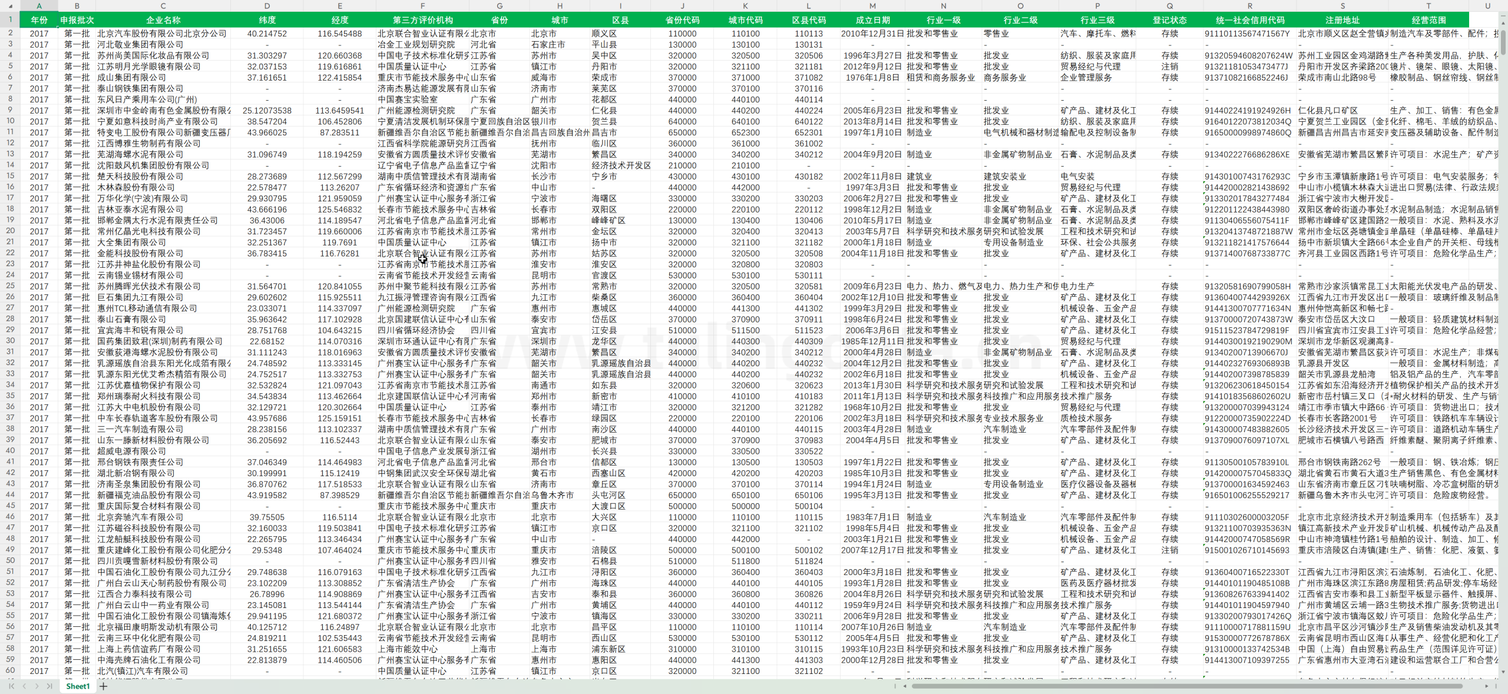Click the 纬度 header cell
The height and width of the screenshot is (694, 1508).
tap(267, 20)
